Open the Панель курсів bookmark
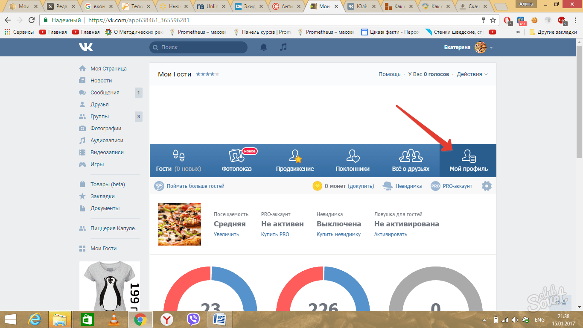 click(x=262, y=32)
